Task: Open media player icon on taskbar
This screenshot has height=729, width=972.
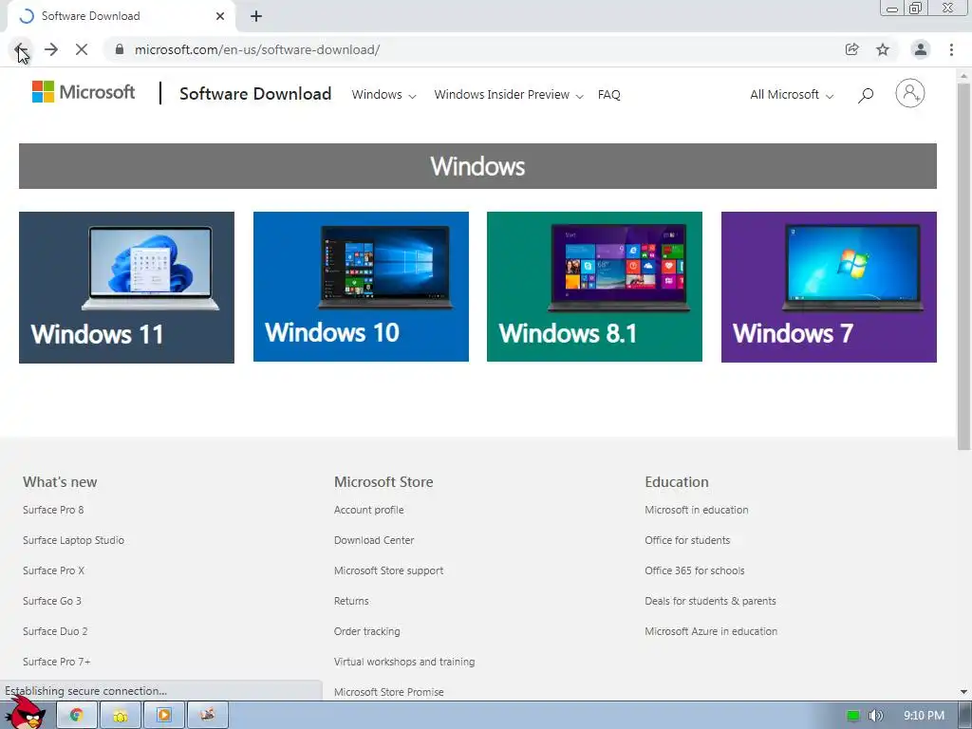Action: tap(163, 716)
